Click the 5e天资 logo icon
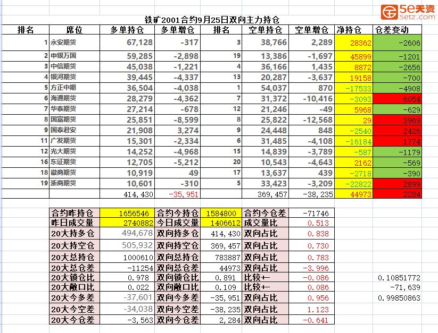Viewport: 438px width, 333px height. click(x=390, y=12)
